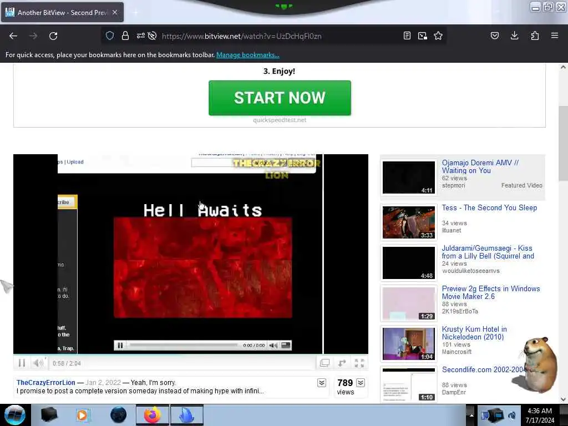Toggle reader view icon
The height and width of the screenshot is (426, 568).
[407, 35]
